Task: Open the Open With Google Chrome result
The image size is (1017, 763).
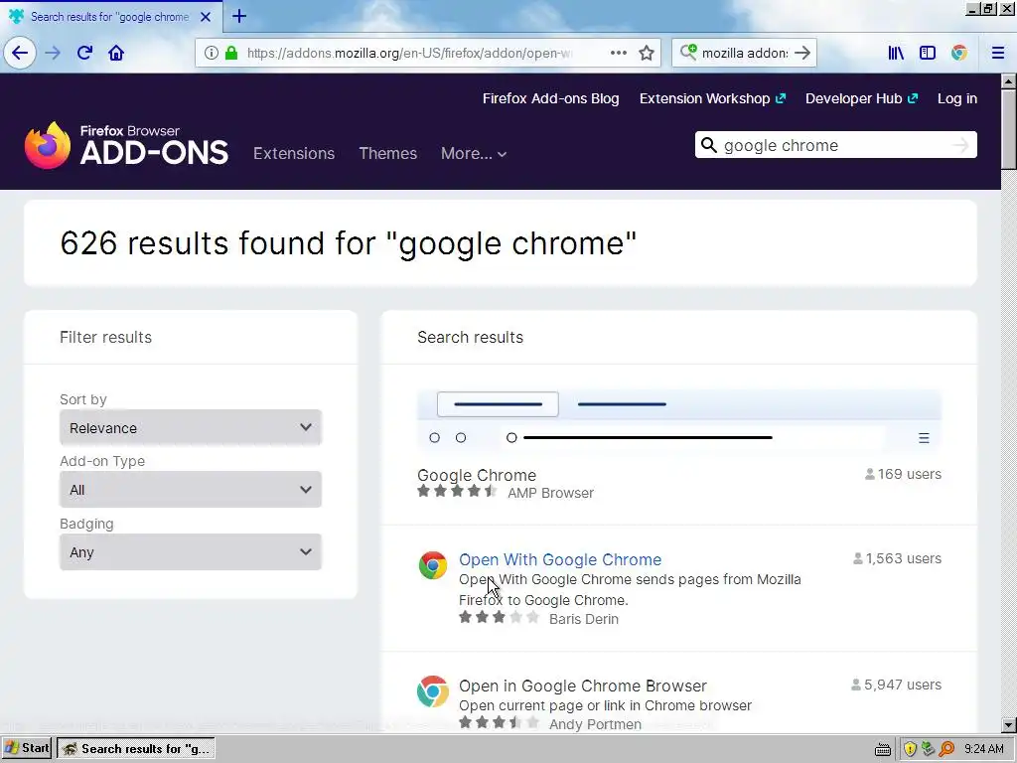Action: [560, 559]
